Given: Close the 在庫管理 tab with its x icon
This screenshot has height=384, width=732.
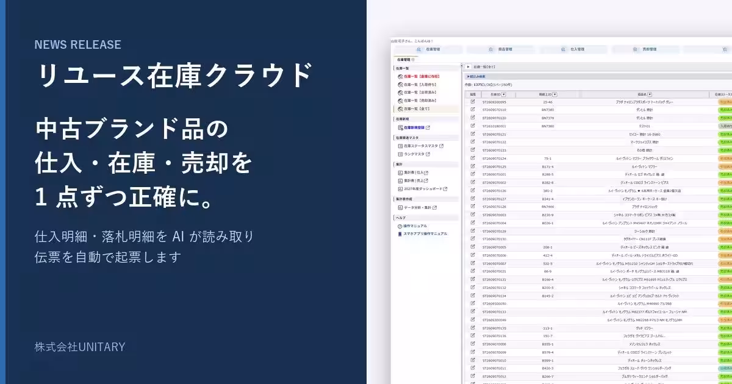Looking at the screenshot, I should pos(414,60).
